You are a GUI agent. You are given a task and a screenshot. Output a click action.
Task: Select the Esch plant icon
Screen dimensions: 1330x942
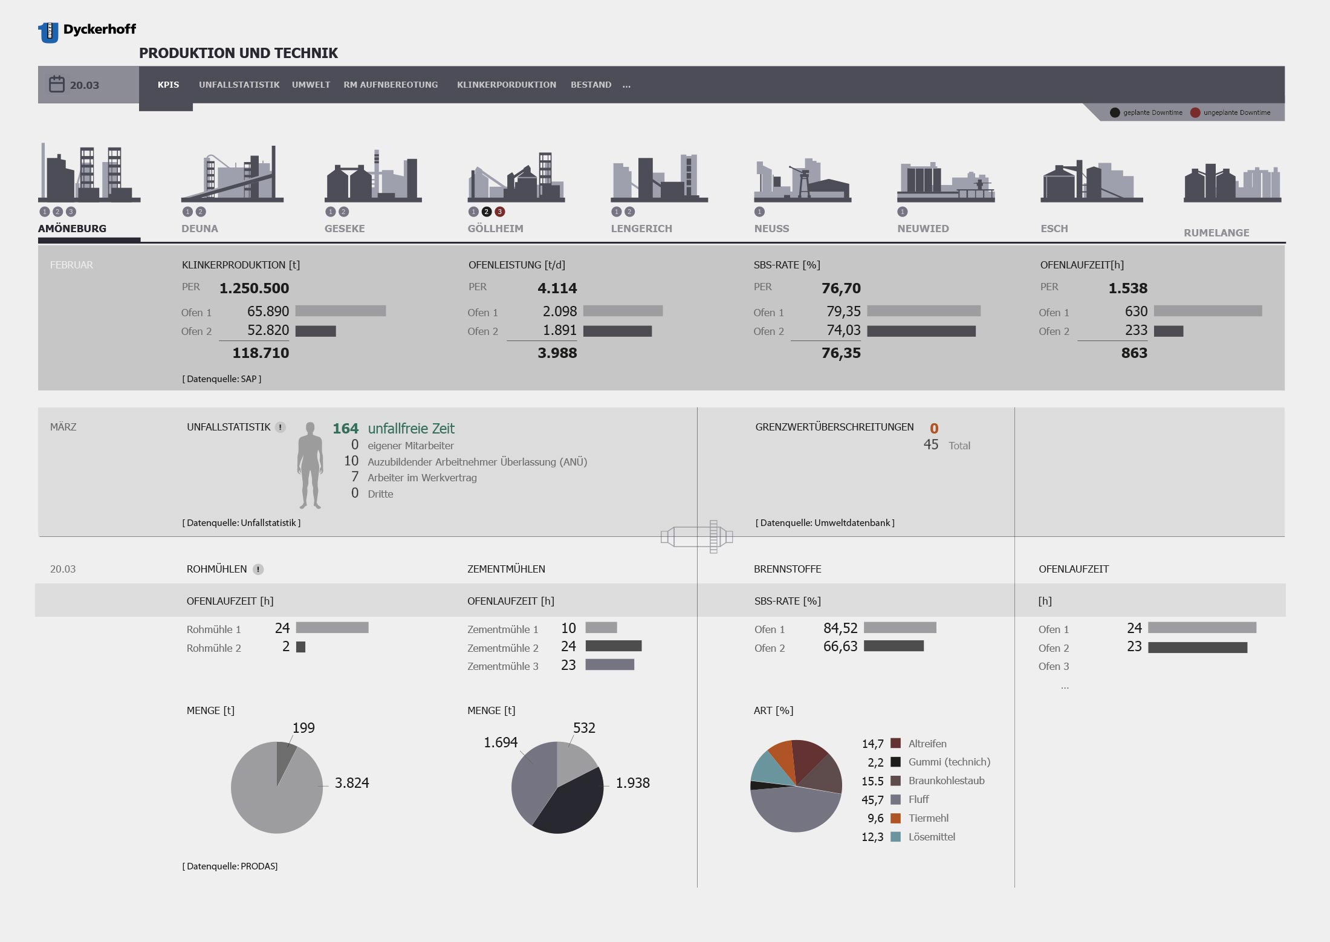1091,180
